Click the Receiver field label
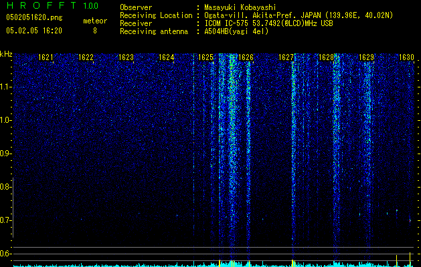 point(136,23)
